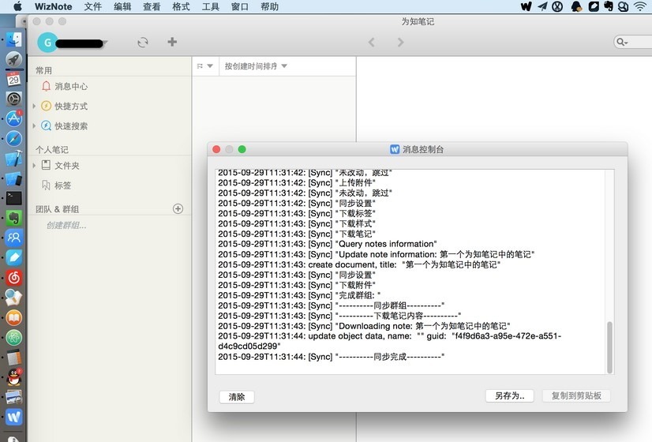Open Finder from the dock
Image resolution: width=652 pixels, height=442 pixels.
point(13,39)
